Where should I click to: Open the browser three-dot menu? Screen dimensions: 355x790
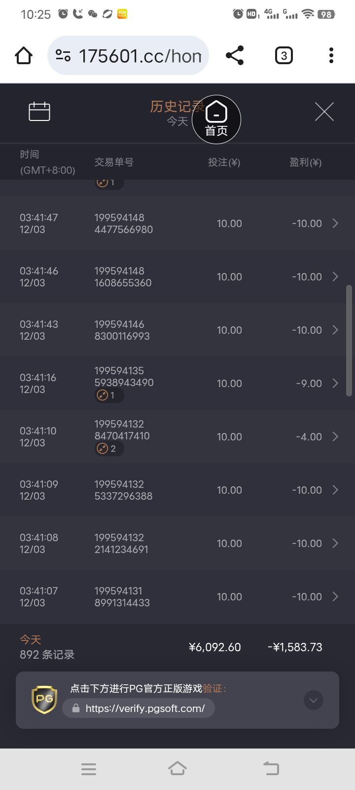point(331,56)
